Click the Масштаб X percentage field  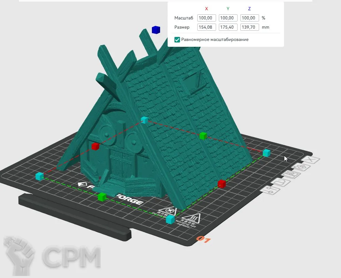(x=207, y=18)
